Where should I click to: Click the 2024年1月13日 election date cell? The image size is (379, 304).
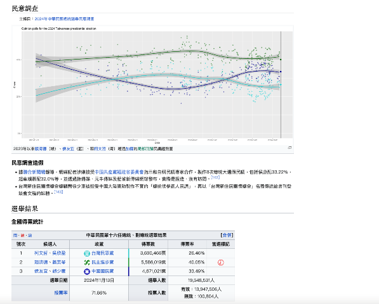[99, 280]
